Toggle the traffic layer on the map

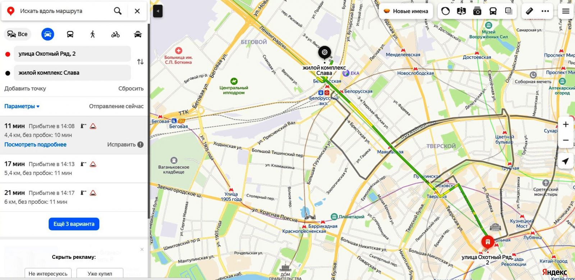[x=445, y=11]
